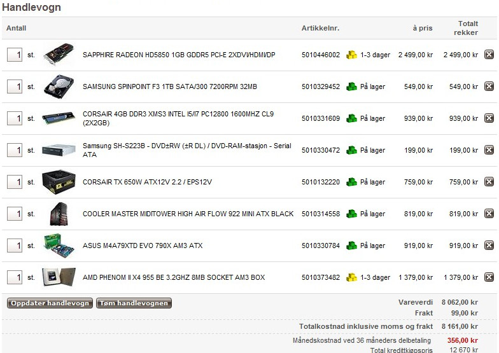The image size is (499, 353).
Task: Remove the Sapphire Radeon HD5850 from cart
Action: click(x=489, y=55)
